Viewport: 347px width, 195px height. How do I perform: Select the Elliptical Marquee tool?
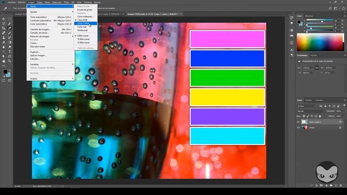10,19
